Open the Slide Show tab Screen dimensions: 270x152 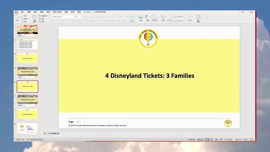coord(57,12)
